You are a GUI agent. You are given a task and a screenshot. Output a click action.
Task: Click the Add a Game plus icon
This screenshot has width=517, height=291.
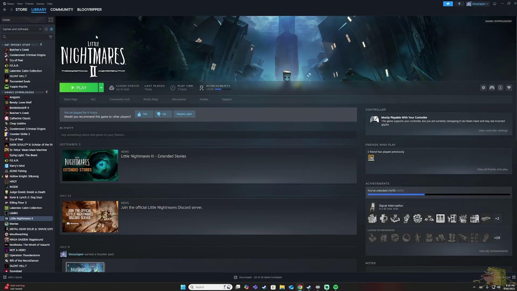click(5, 277)
